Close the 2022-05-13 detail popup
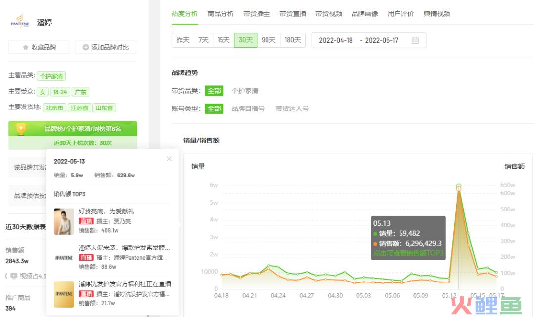The height and width of the screenshot is (317, 534). pos(169,159)
